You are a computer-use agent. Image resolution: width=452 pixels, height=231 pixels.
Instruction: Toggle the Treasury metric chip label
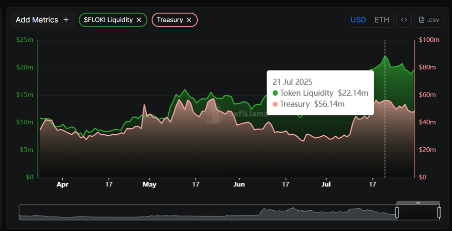pyautogui.click(x=169, y=20)
